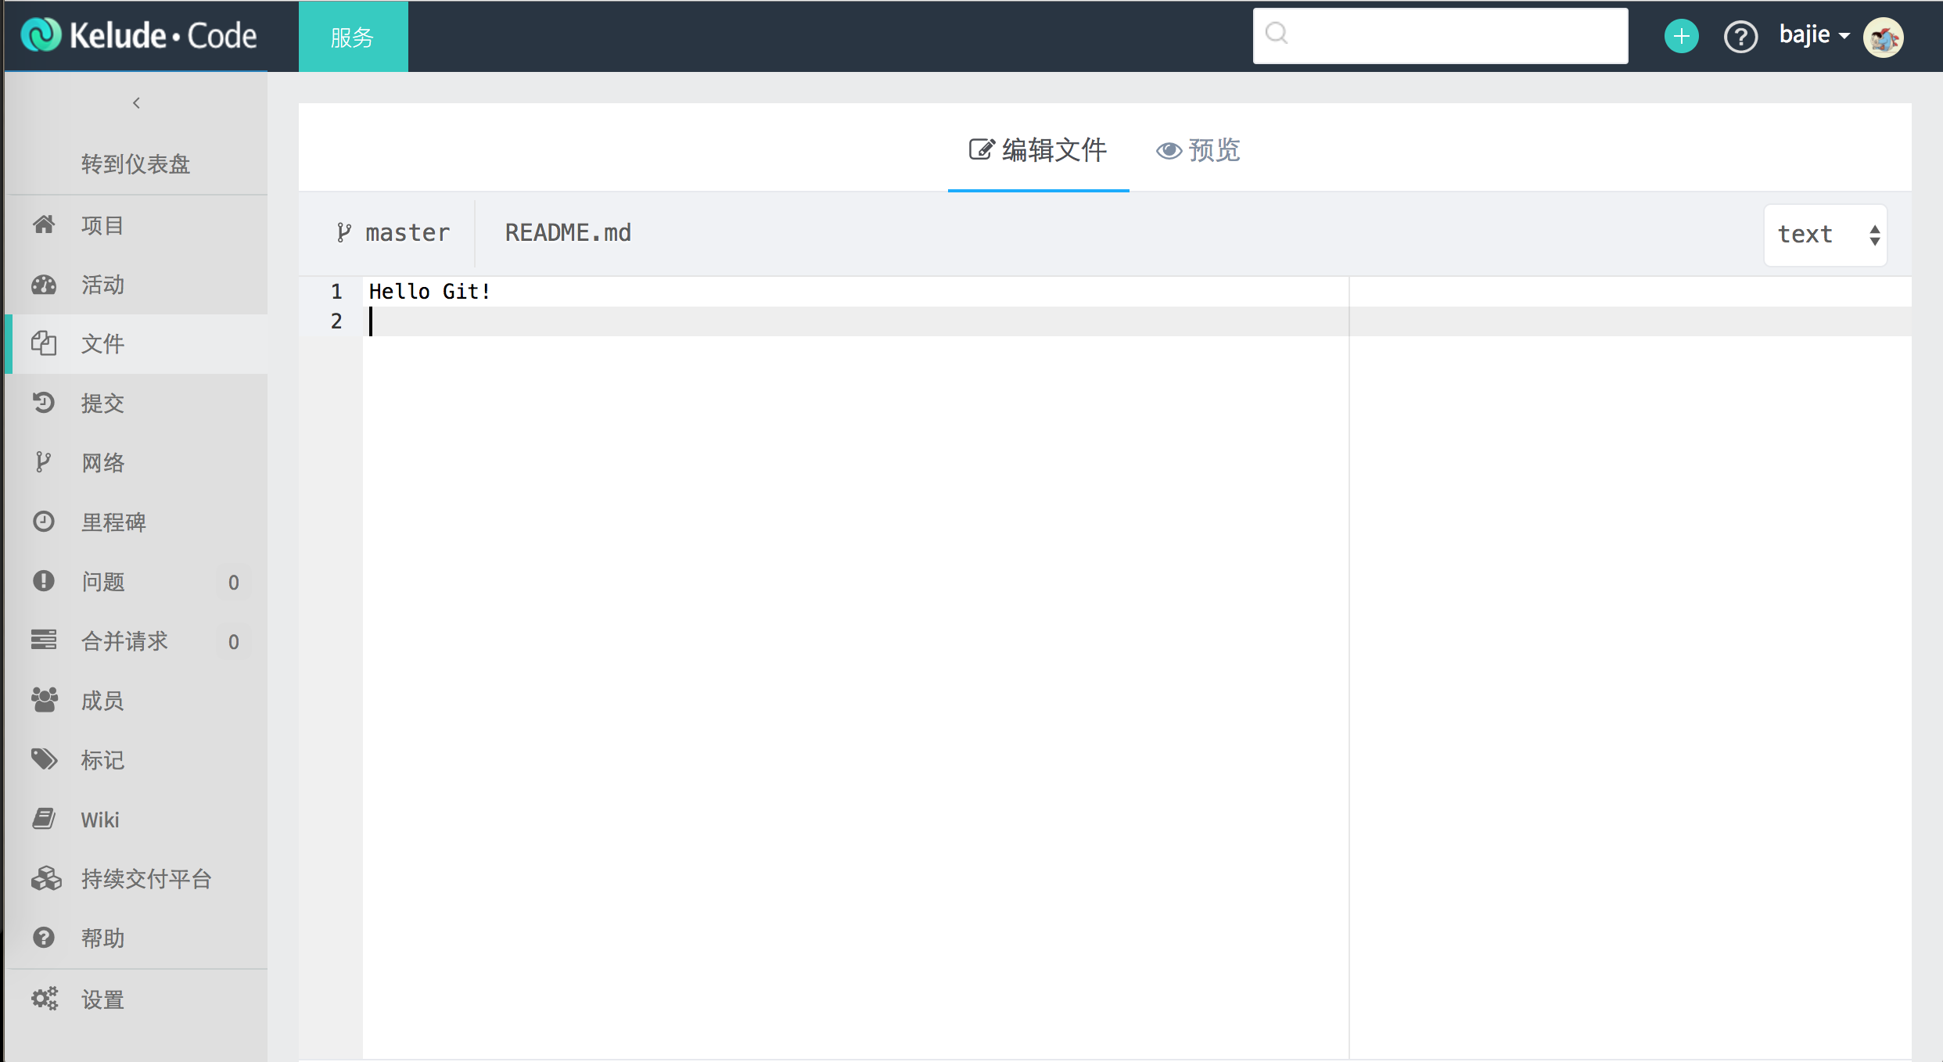The height and width of the screenshot is (1062, 1943).
Task: Click the add new item (+) button
Action: point(1682,37)
